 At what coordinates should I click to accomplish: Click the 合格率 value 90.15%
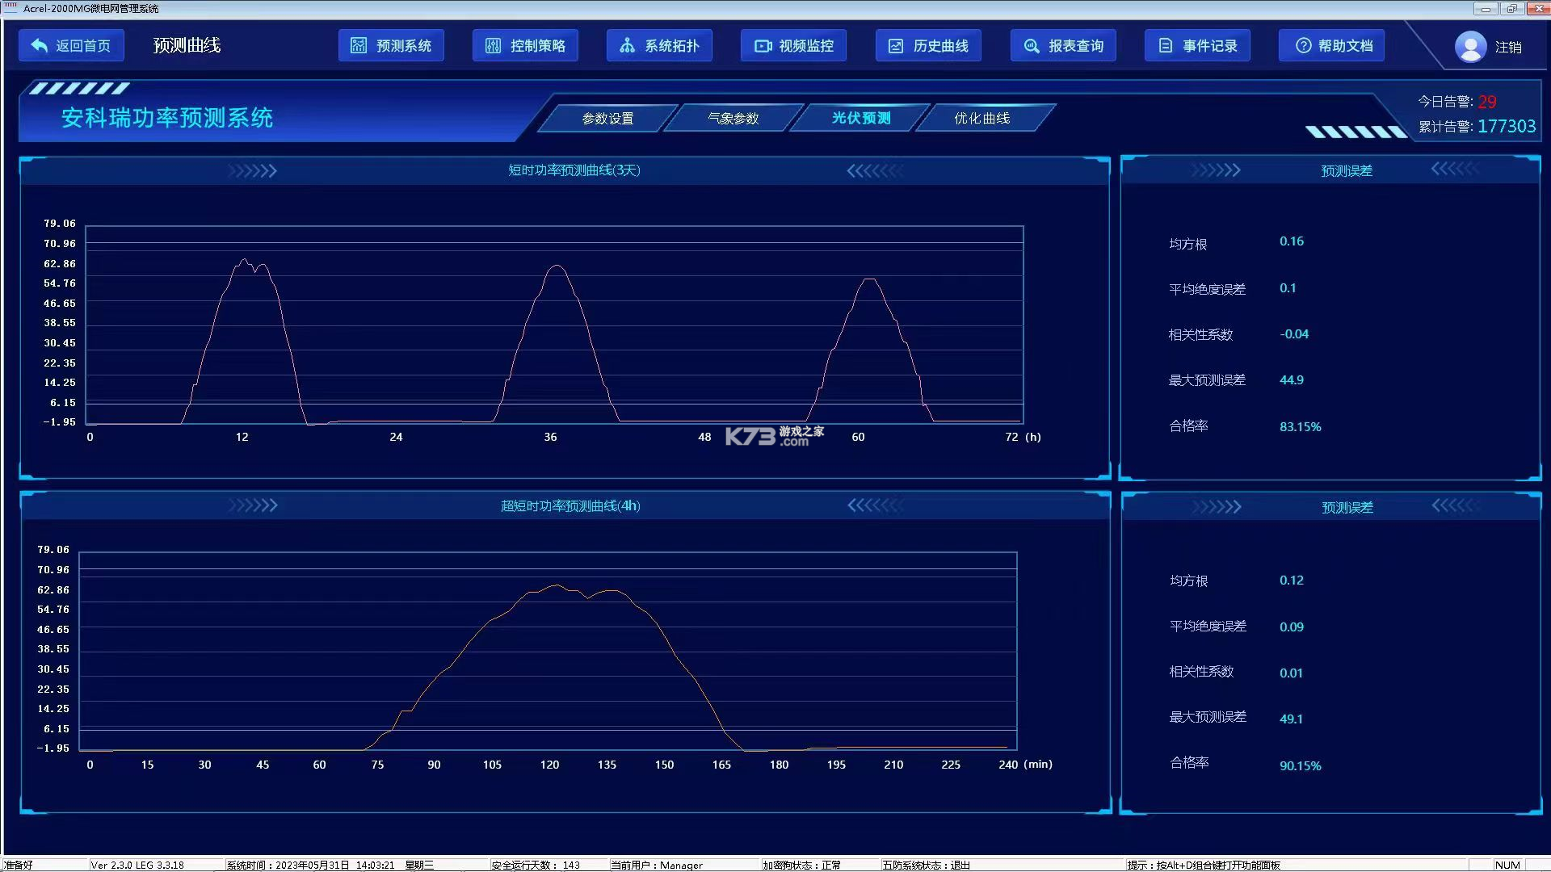coord(1300,765)
